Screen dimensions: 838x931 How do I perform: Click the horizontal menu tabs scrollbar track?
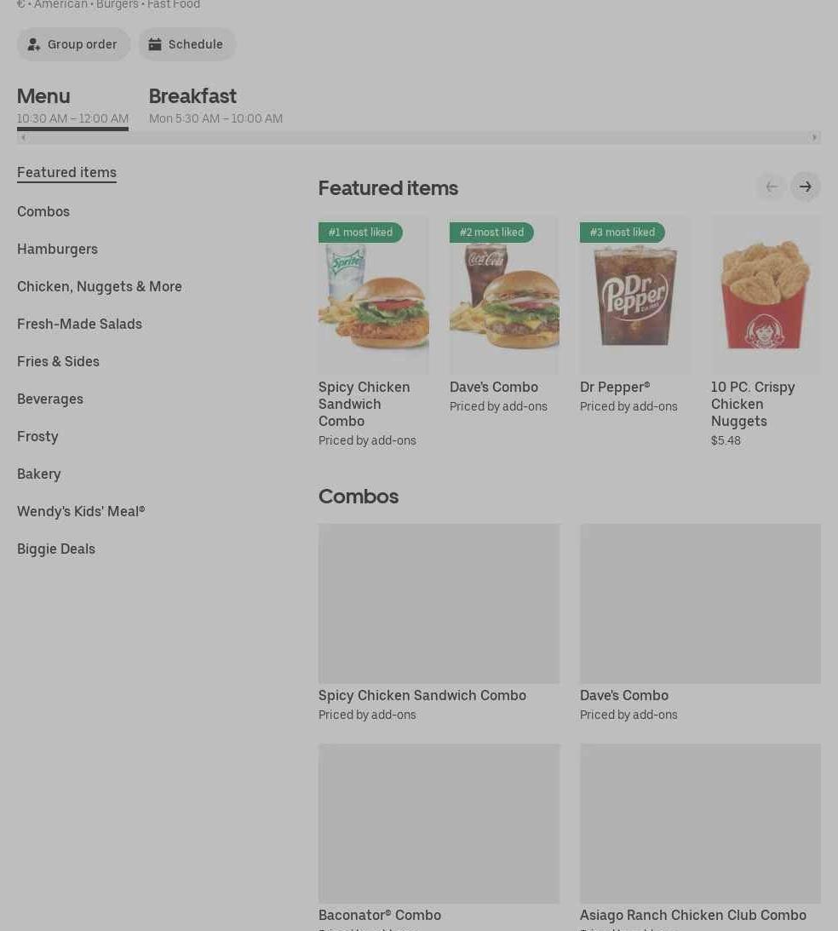click(418, 137)
